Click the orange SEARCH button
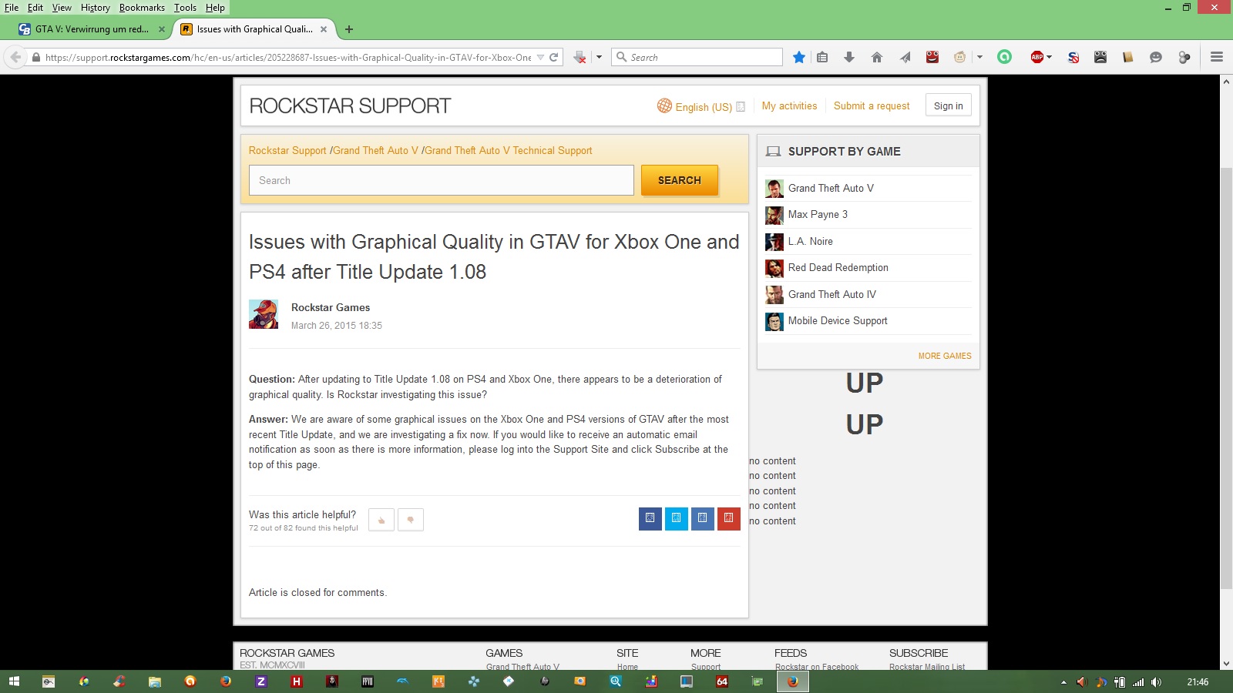 [680, 180]
